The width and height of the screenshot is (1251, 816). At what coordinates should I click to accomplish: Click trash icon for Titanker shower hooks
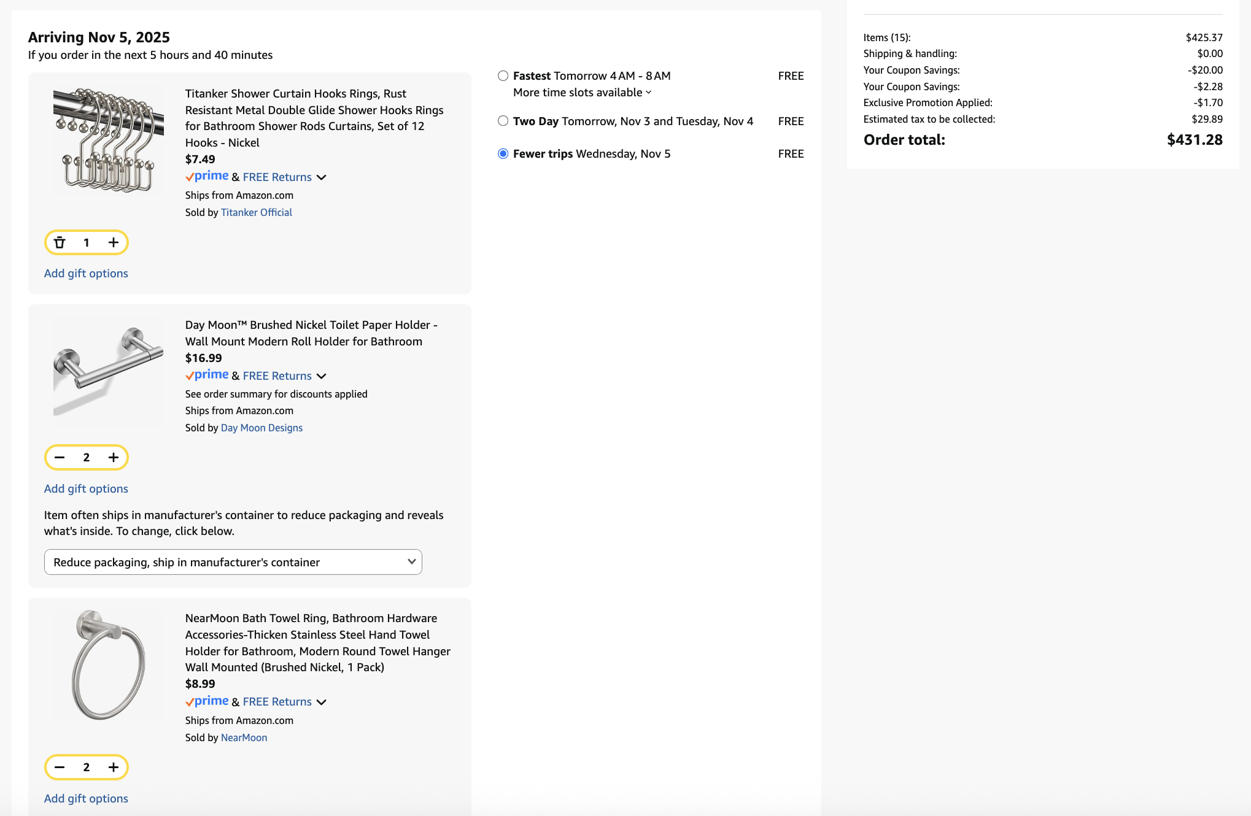60,242
